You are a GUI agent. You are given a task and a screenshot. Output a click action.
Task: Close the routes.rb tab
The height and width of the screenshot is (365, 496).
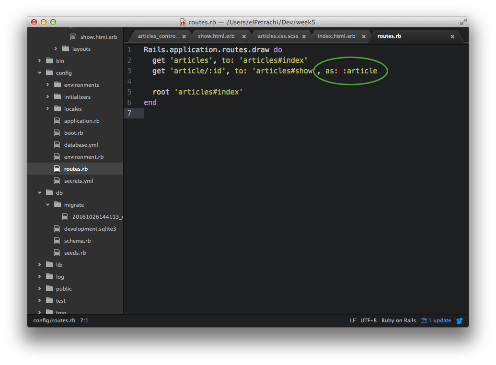[x=452, y=36]
